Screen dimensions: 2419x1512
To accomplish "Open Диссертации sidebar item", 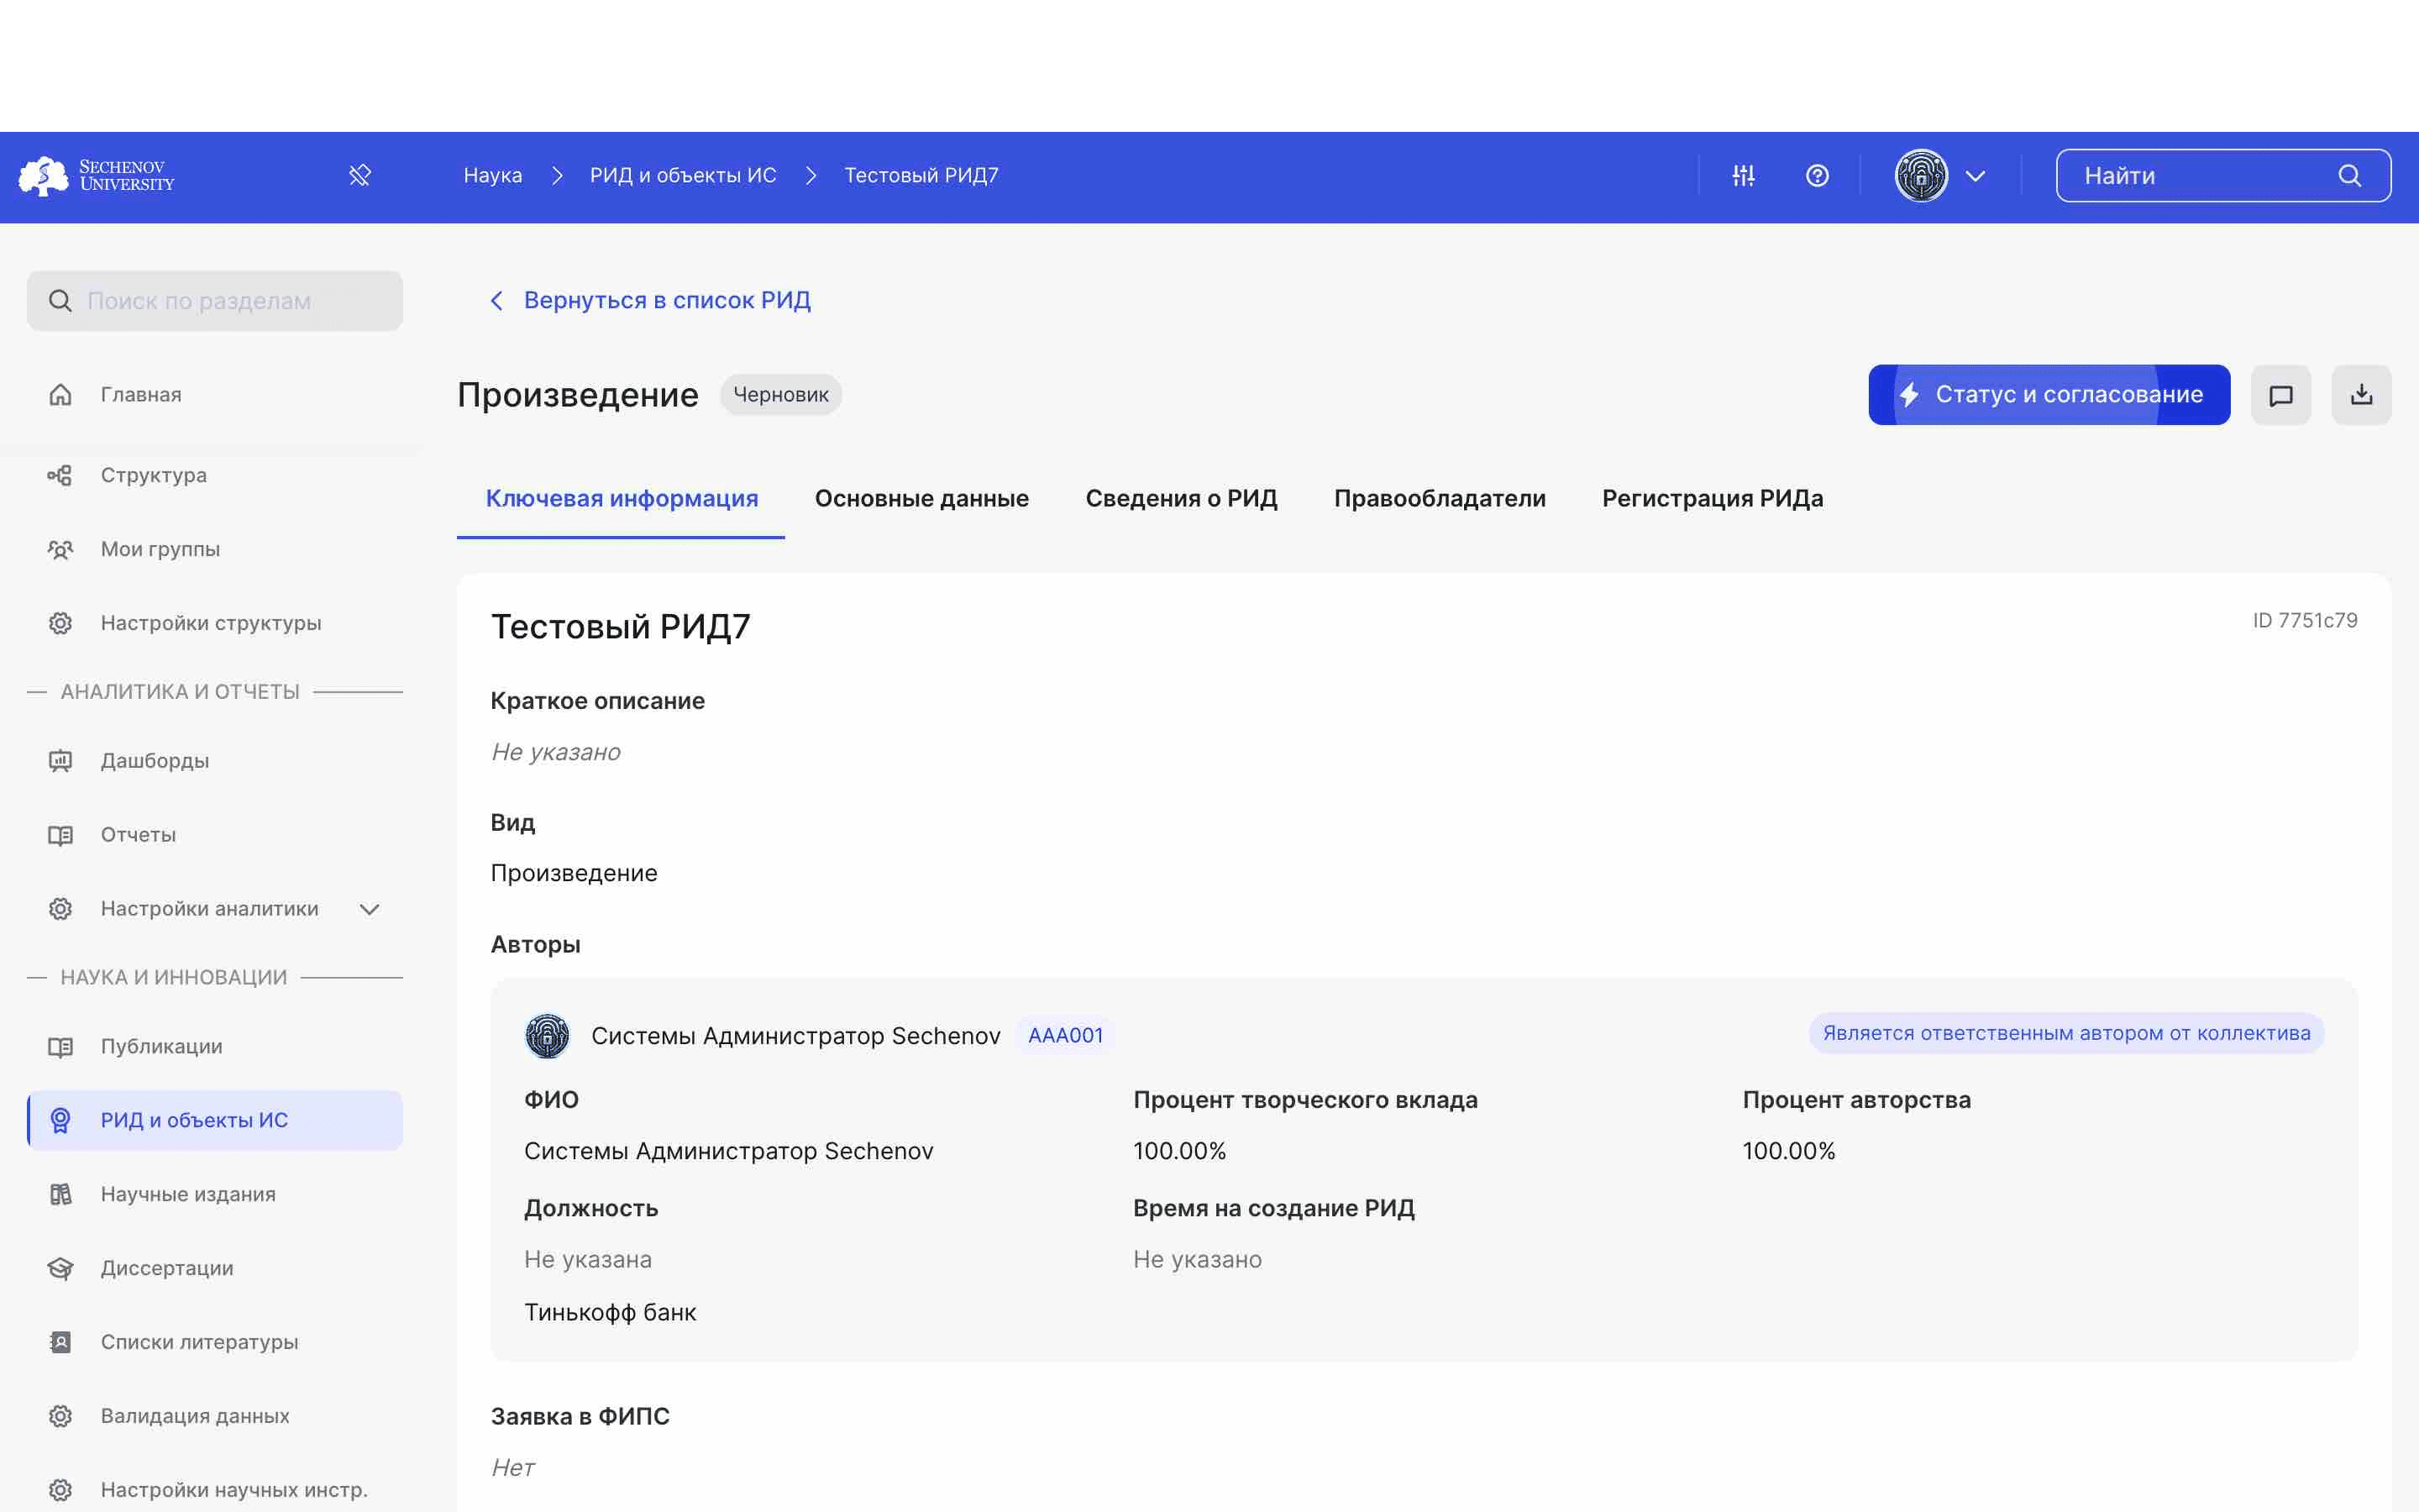I will (215, 1268).
